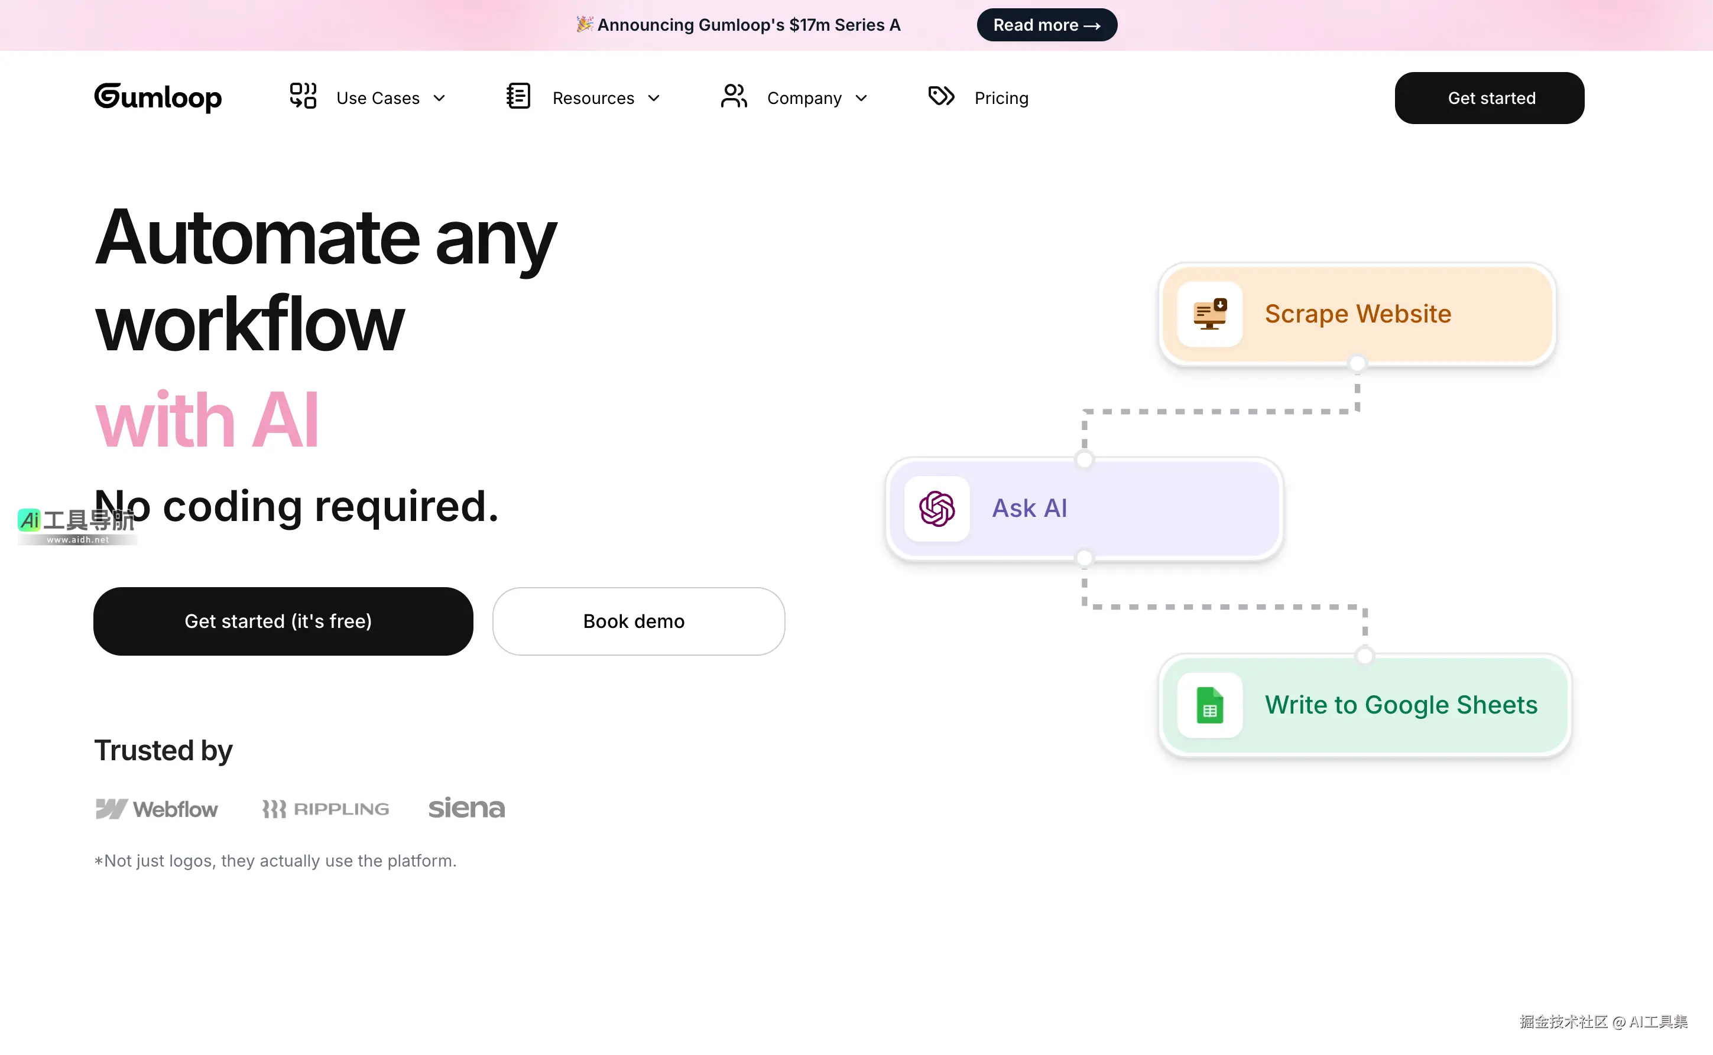Click the Google Sheets icon
This screenshot has height=1055, width=1713.
[1210, 705]
